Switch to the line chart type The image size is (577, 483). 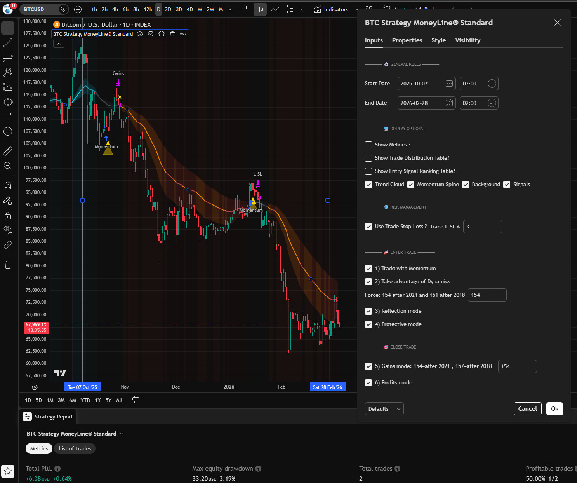[x=275, y=9]
